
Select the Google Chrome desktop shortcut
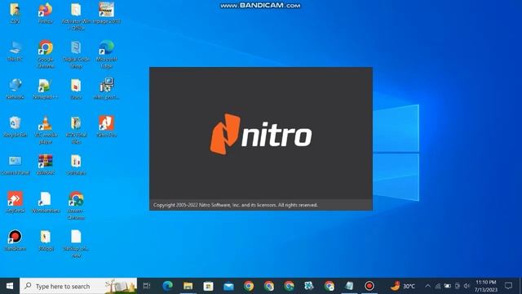click(x=46, y=55)
